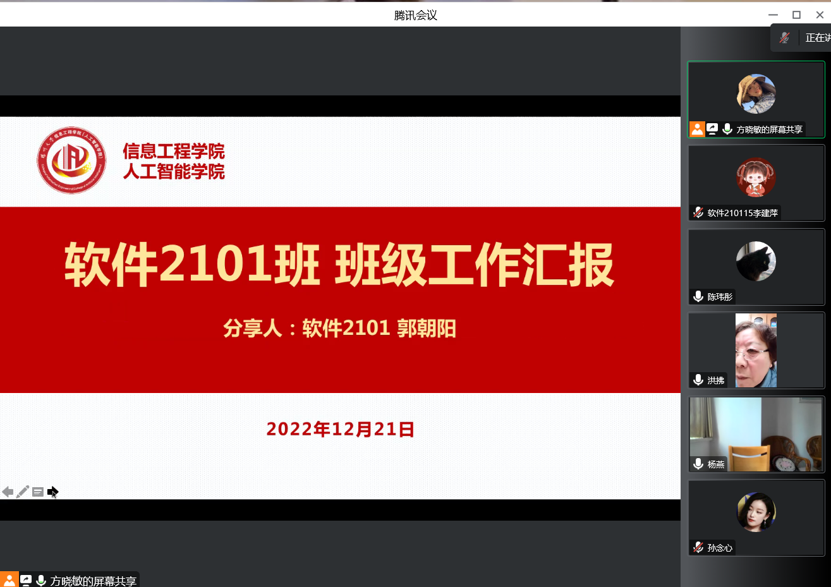Select 方晓敏's avatar in the participant panel
The image size is (831, 587).
(756, 94)
